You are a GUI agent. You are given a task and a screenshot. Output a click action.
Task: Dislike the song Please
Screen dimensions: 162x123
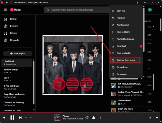coord(87,117)
